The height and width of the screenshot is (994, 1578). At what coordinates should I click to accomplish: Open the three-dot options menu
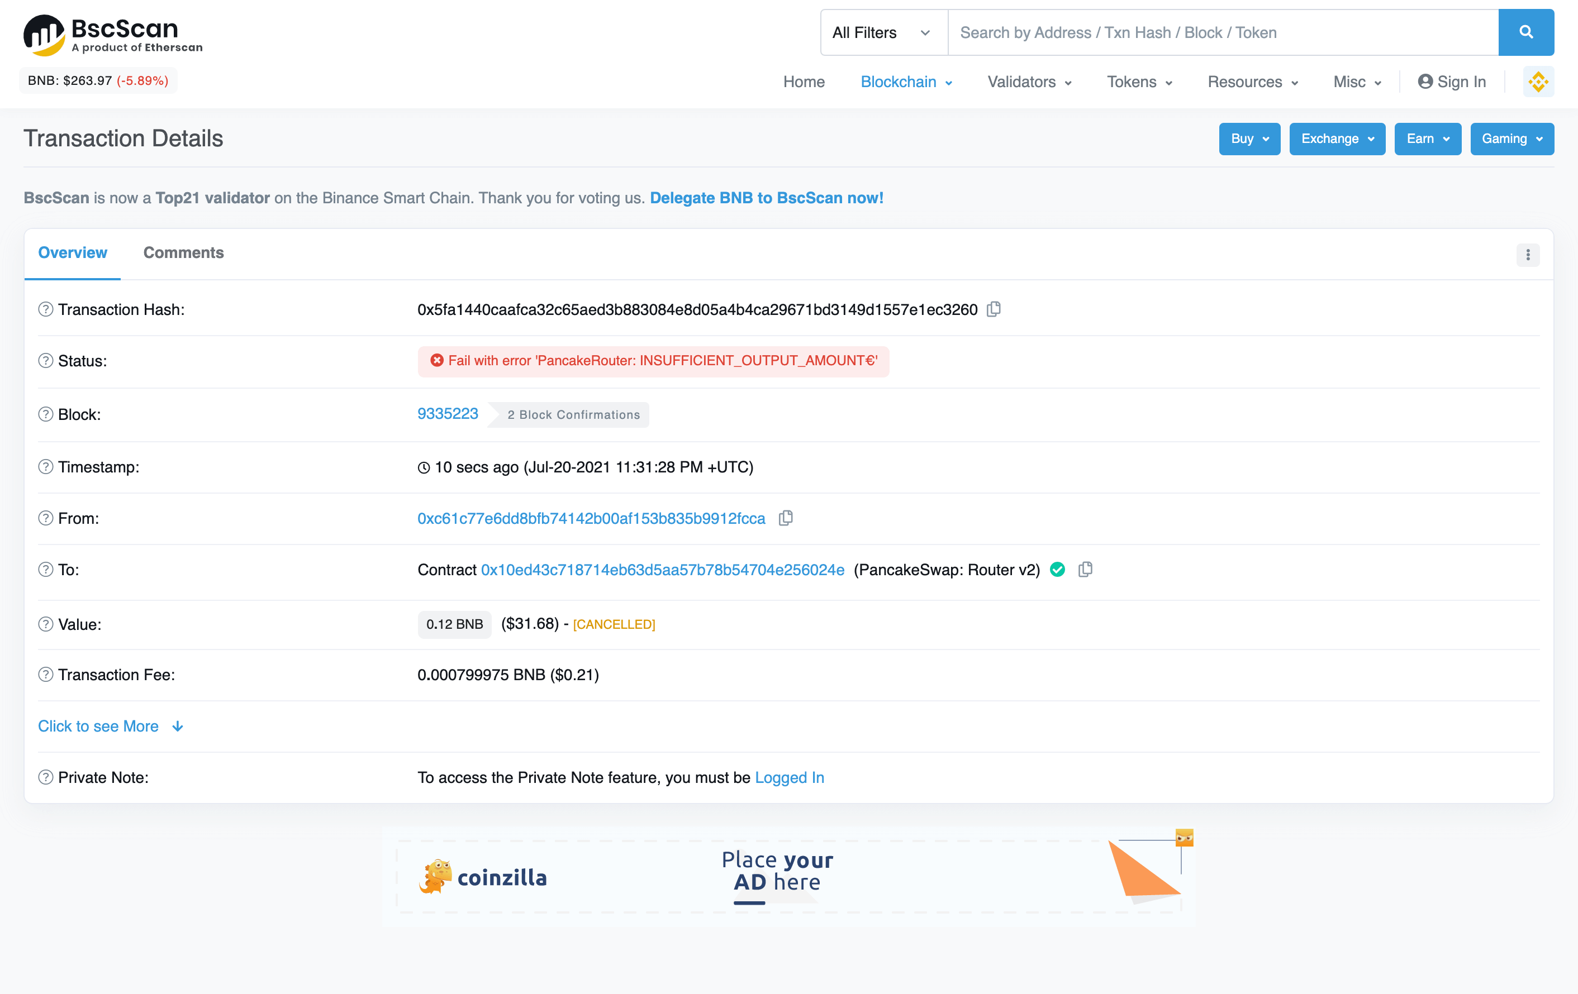click(1528, 255)
